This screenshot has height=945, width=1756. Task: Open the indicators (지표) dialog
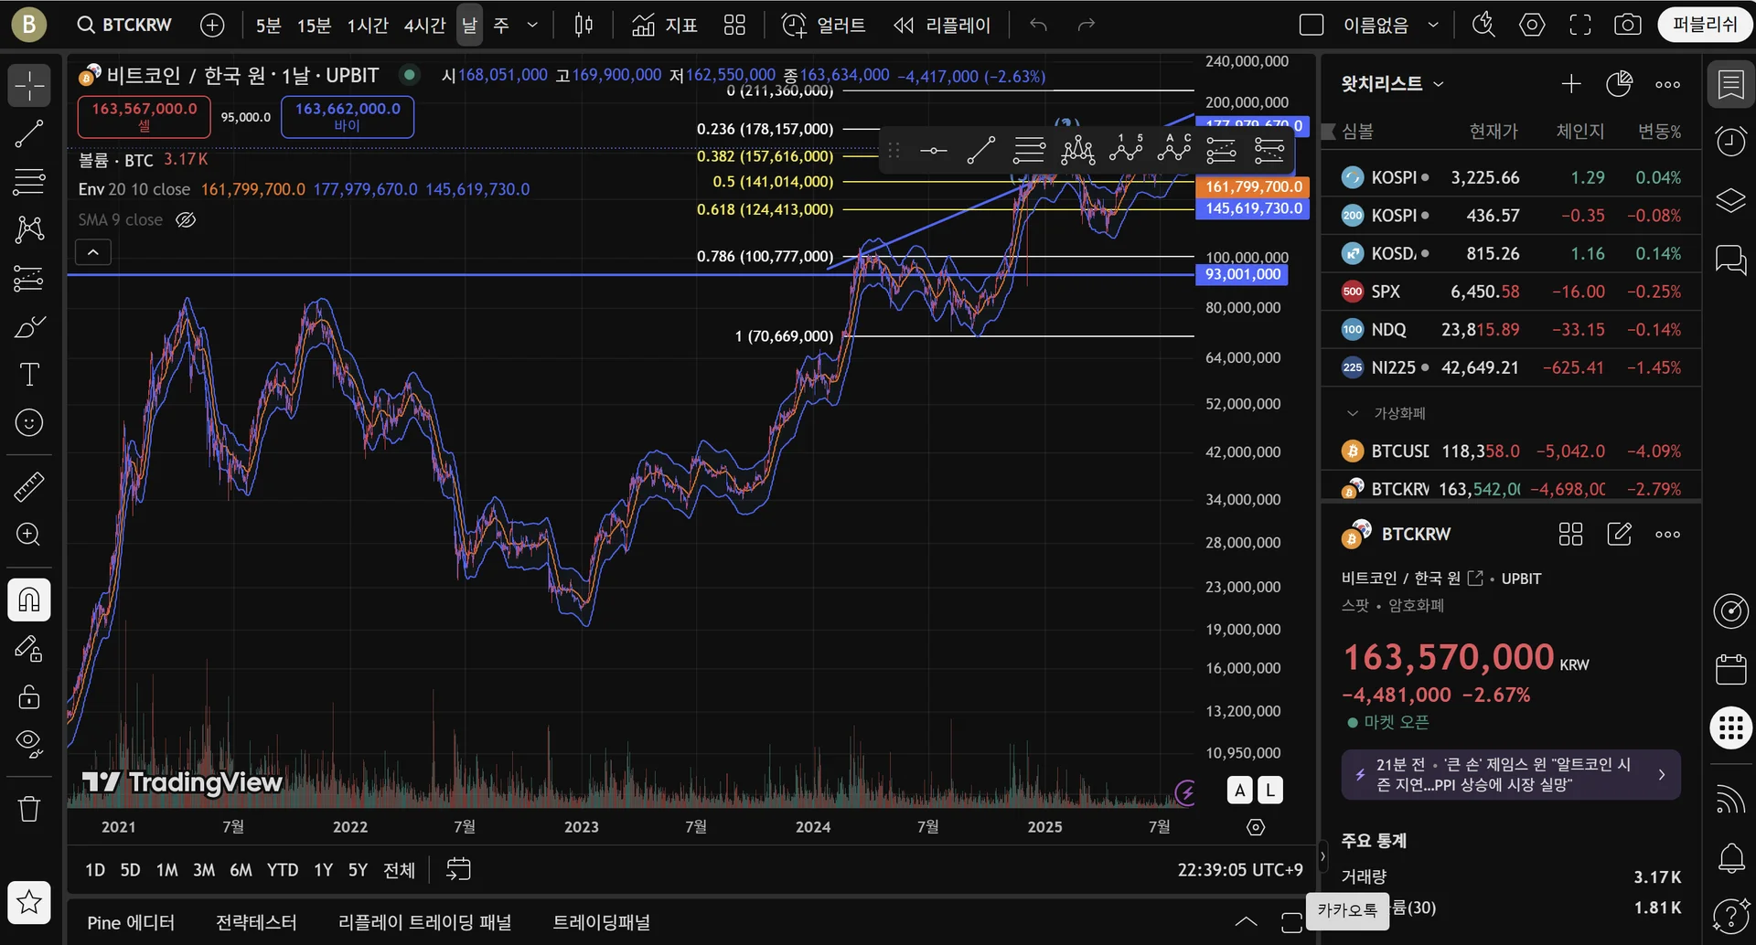tap(664, 25)
